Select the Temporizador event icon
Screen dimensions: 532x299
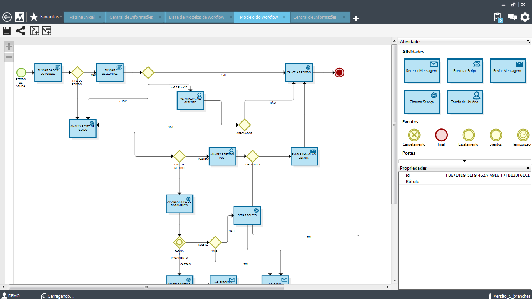click(523, 135)
